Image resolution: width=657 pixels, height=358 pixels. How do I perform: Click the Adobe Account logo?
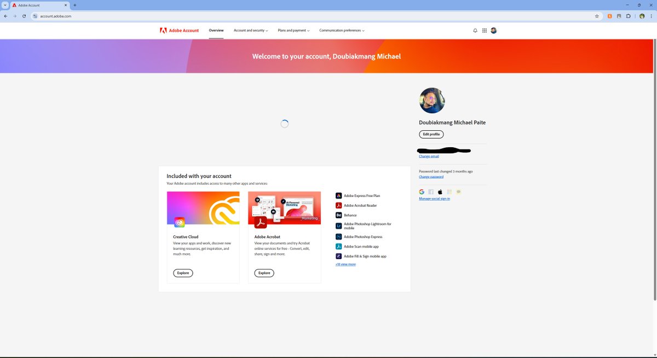pyautogui.click(x=179, y=31)
